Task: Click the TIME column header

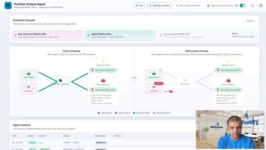Action: (x=14, y=136)
